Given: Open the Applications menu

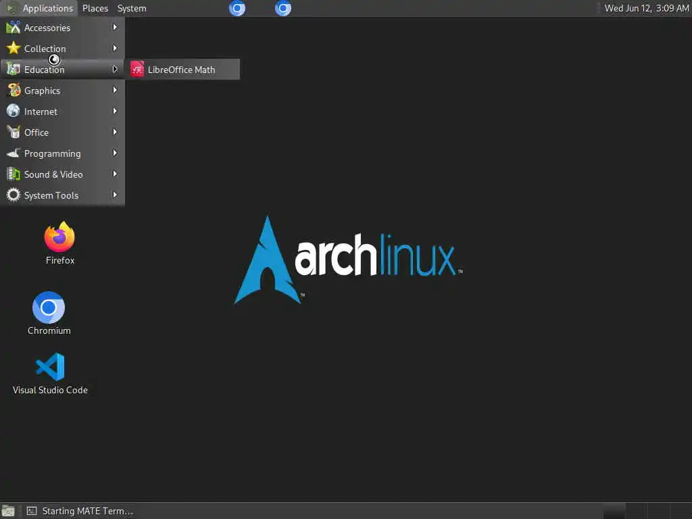Looking at the screenshot, I should tap(40, 8).
